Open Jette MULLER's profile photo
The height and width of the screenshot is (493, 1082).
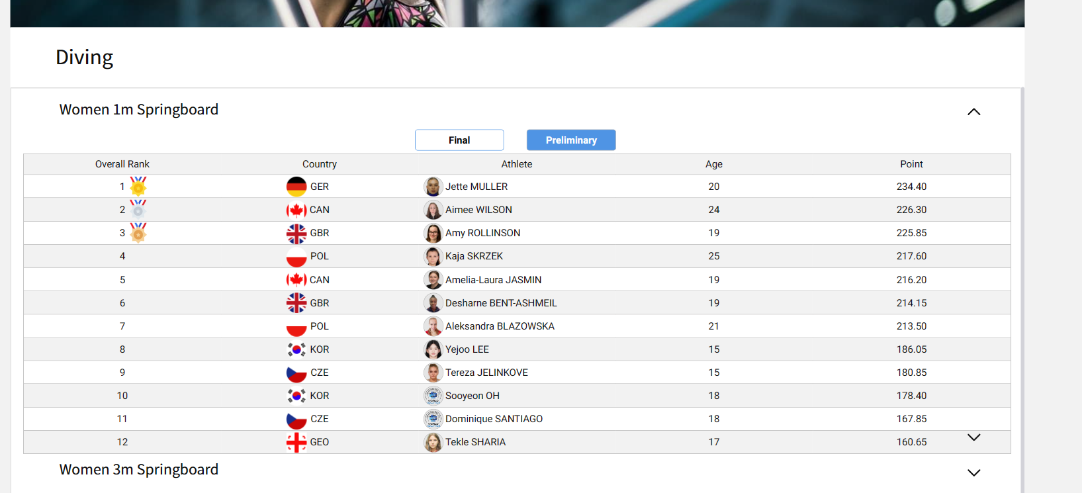click(x=433, y=187)
